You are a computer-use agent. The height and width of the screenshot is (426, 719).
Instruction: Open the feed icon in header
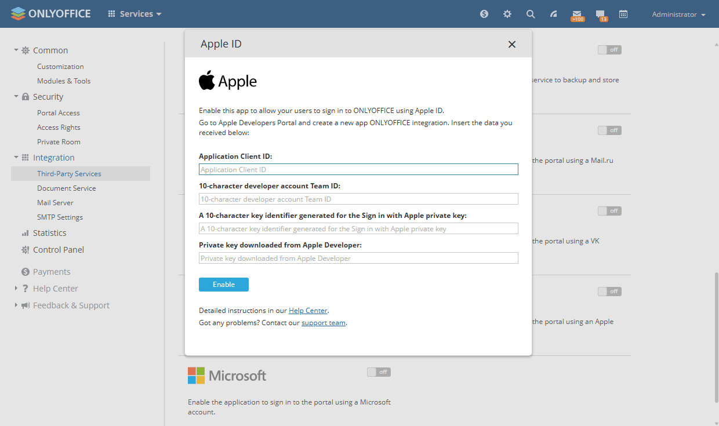(554, 14)
